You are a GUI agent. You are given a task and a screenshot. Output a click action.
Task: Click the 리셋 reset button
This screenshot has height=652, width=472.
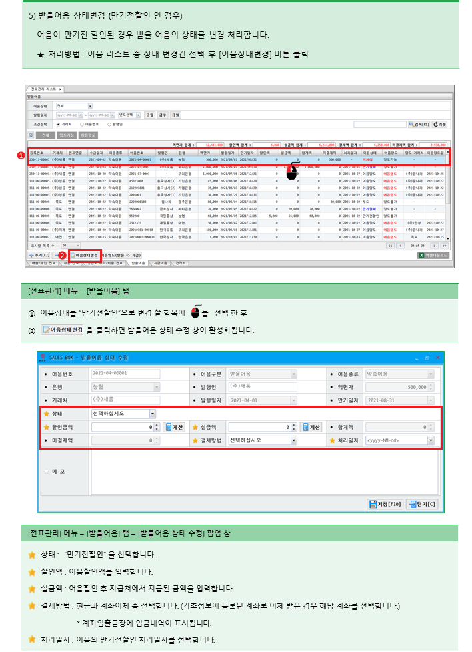(440, 124)
